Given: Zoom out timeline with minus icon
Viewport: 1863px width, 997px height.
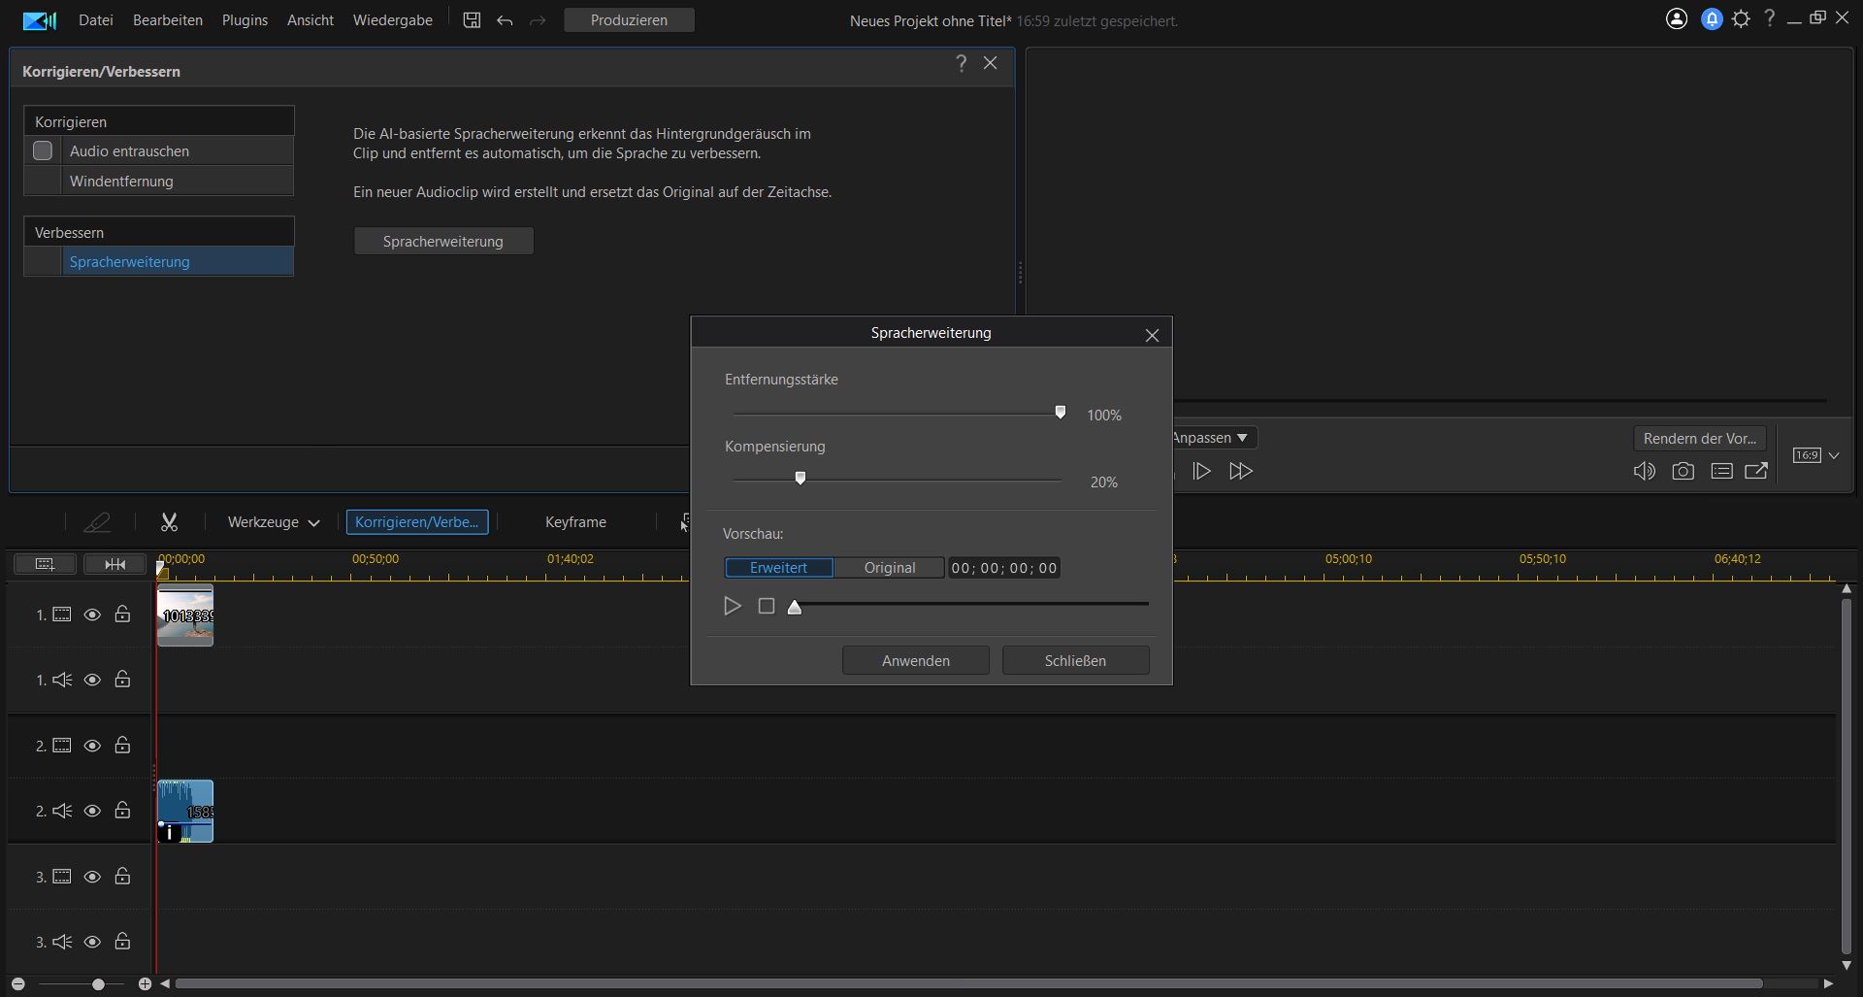Looking at the screenshot, I should click(x=17, y=984).
